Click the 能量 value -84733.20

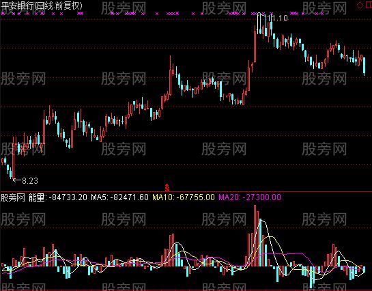tap(68, 197)
